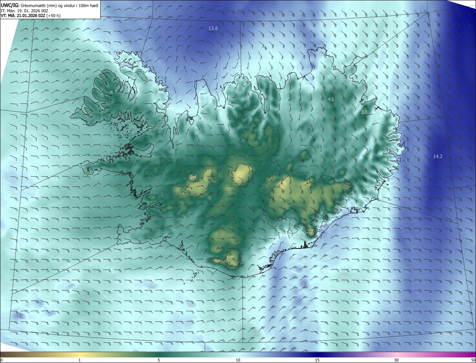Click the 4.7 value on the Westfjords
The height and width of the screenshot is (363, 476).
(113, 92)
